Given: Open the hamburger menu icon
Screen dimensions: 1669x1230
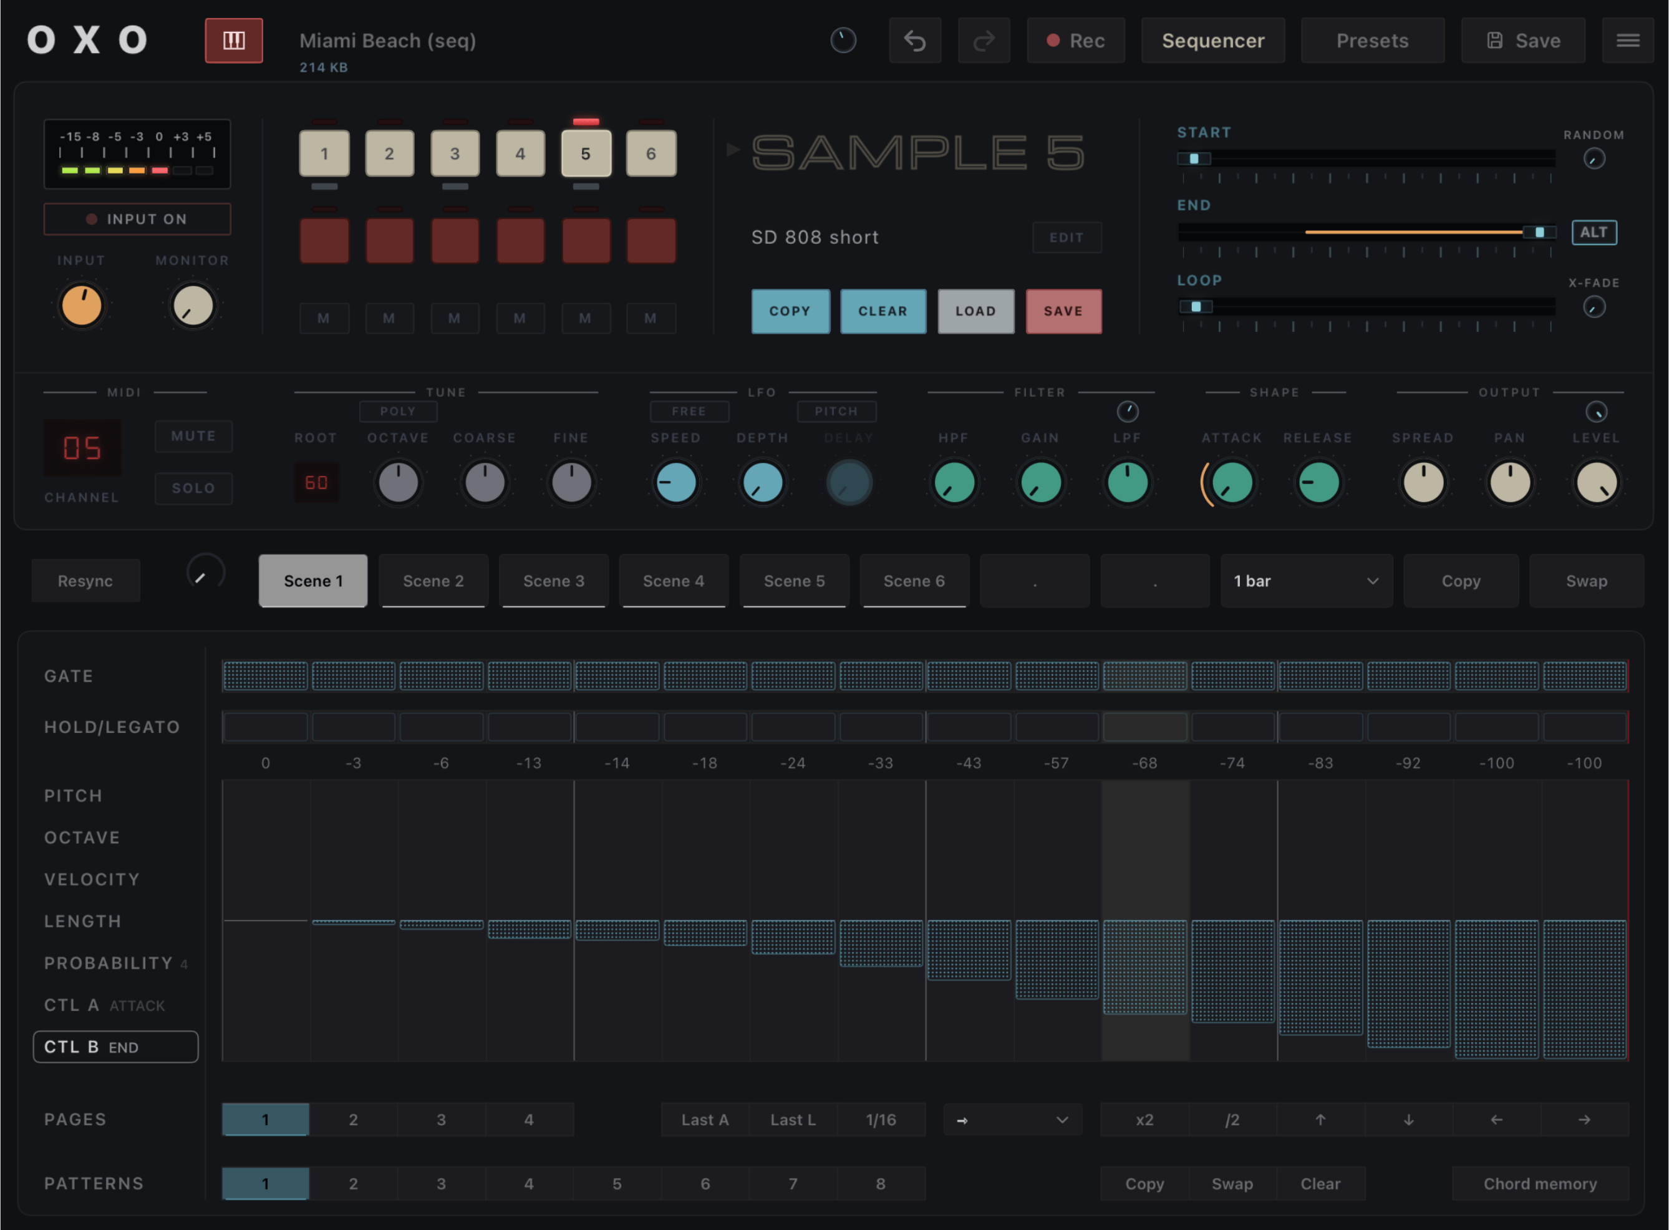Looking at the screenshot, I should click(1627, 40).
